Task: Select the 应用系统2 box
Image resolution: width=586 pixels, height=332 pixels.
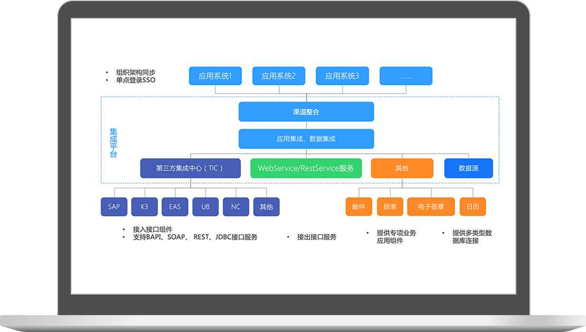Action: pos(279,76)
